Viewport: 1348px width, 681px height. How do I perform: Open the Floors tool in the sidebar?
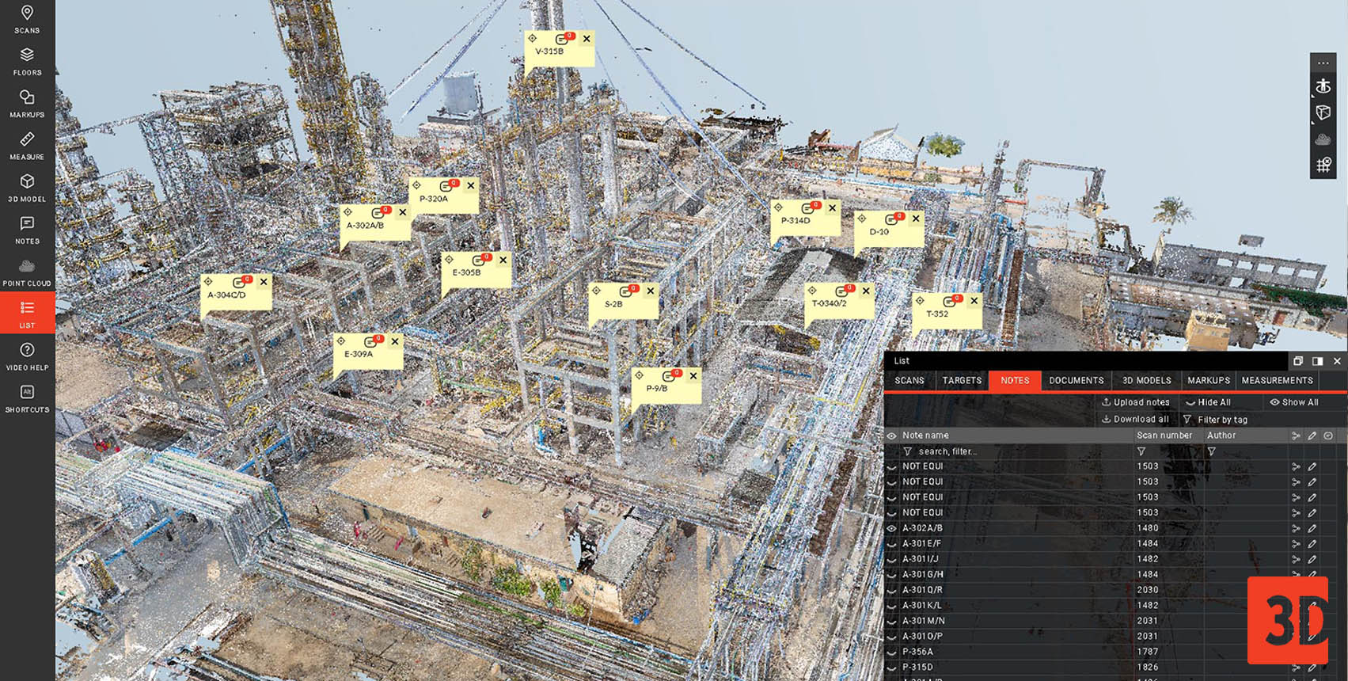click(27, 62)
